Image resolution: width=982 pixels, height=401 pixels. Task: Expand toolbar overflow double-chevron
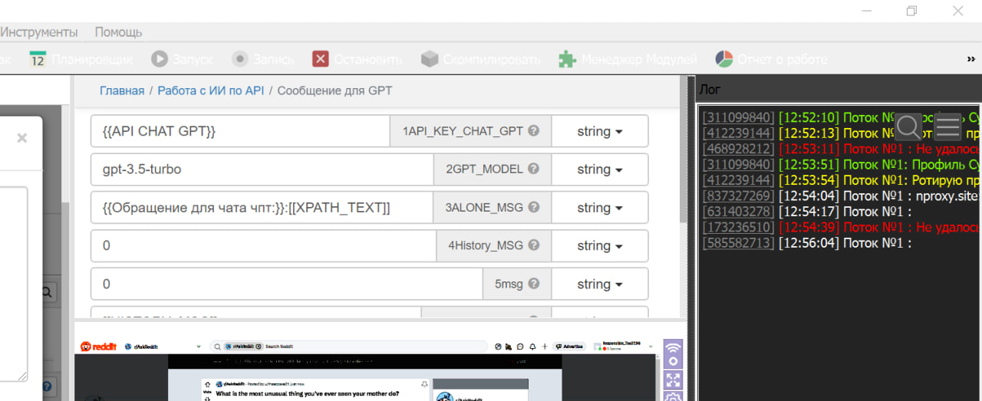pyautogui.click(x=970, y=59)
